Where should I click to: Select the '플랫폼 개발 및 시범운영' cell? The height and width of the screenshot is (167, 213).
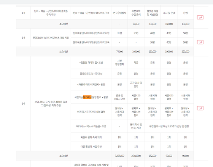[x=153, y=13]
